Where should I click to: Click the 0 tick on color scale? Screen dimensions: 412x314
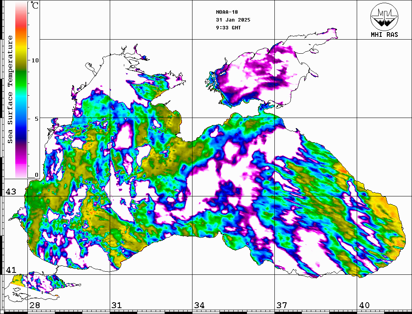(x=36, y=175)
